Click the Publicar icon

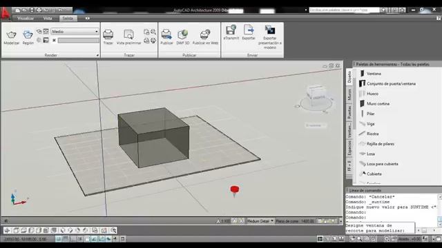pyautogui.click(x=166, y=34)
